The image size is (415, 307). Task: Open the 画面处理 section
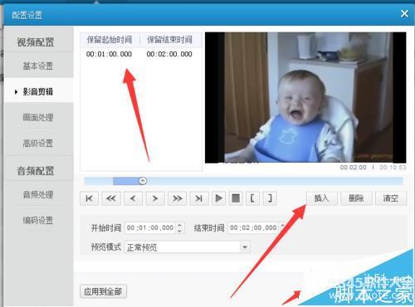coord(38,117)
